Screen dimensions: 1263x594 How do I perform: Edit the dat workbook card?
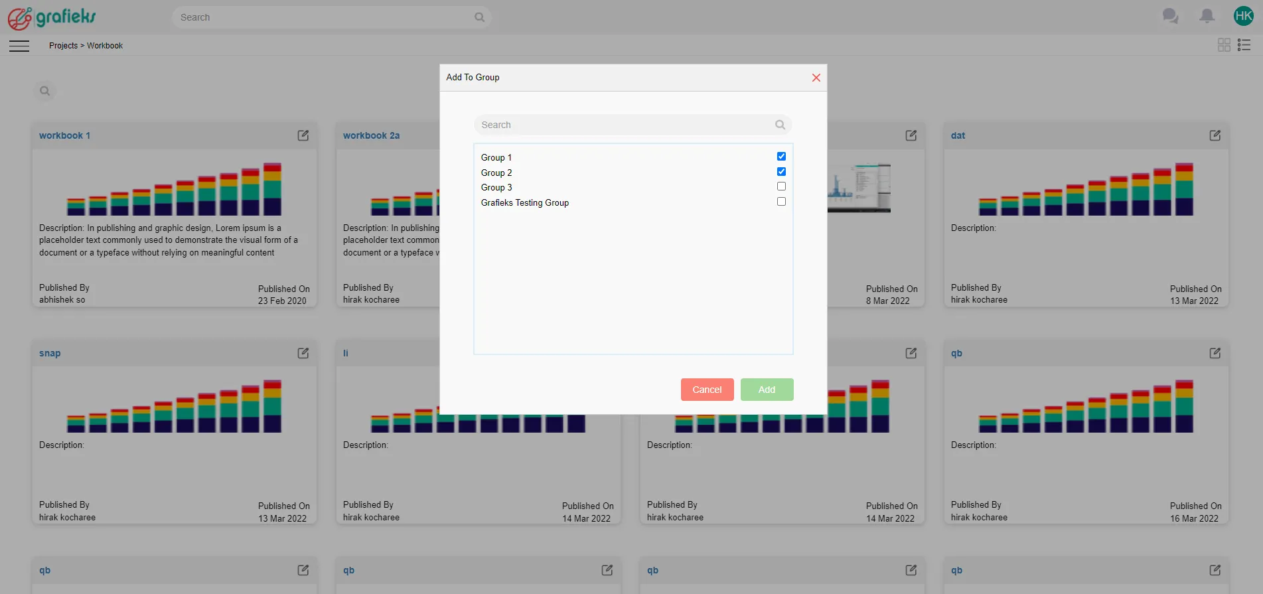(1215, 135)
